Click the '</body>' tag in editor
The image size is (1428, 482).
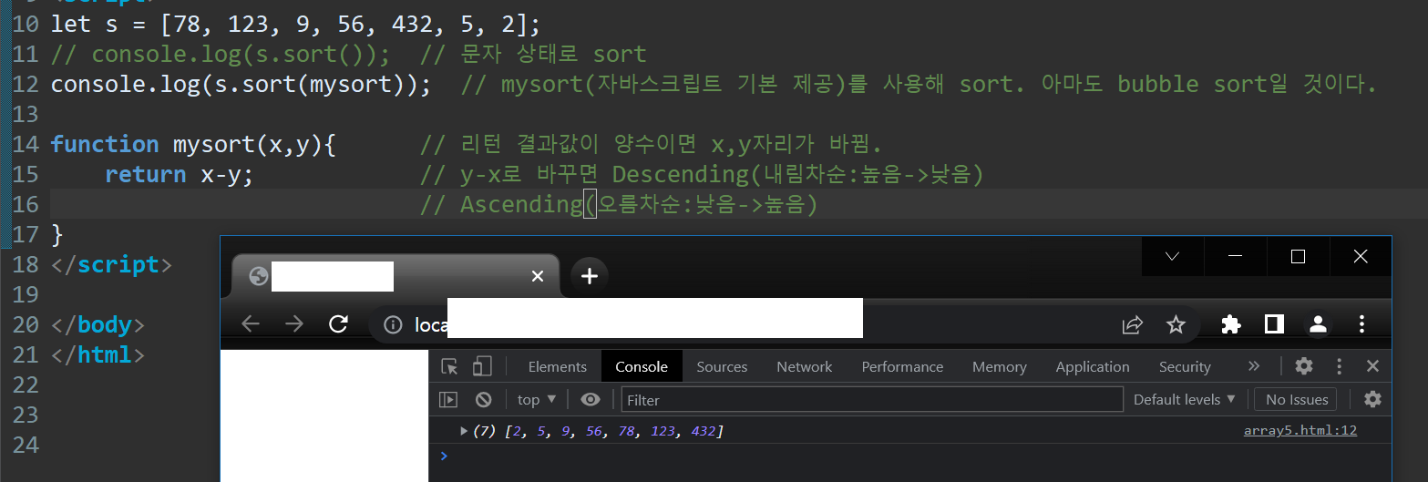click(98, 324)
